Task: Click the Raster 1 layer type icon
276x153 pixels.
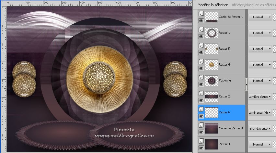Action: 201,30
